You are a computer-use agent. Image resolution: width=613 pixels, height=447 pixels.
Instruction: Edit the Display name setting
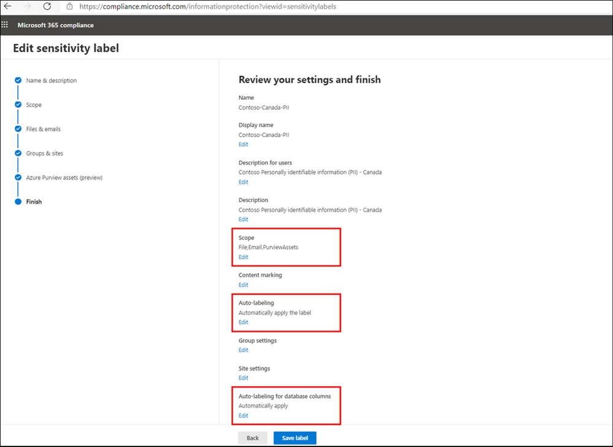(243, 144)
